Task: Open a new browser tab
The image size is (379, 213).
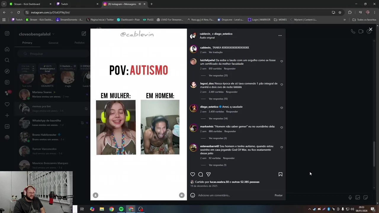Action: click(x=151, y=4)
